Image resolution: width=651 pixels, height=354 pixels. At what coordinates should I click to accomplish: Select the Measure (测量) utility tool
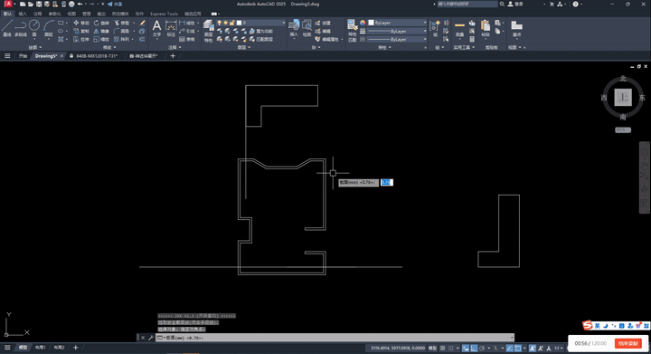click(x=459, y=29)
